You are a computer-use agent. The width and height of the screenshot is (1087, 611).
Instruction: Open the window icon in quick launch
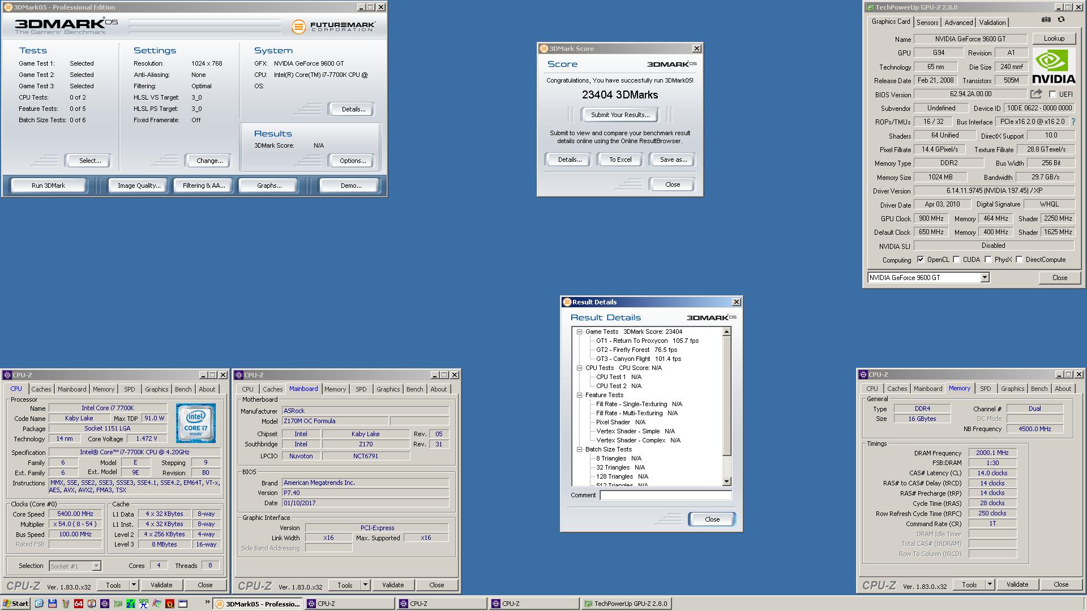coord(183,604)
